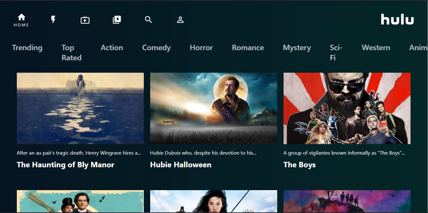Select the Sci-Fi genre tab
The height and width of the screenshot is (213, 428).
point(336,53)
